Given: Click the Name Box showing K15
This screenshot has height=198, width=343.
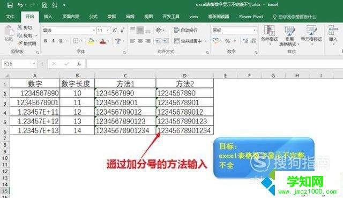Looking at the screenshot, I should point(17,64).
